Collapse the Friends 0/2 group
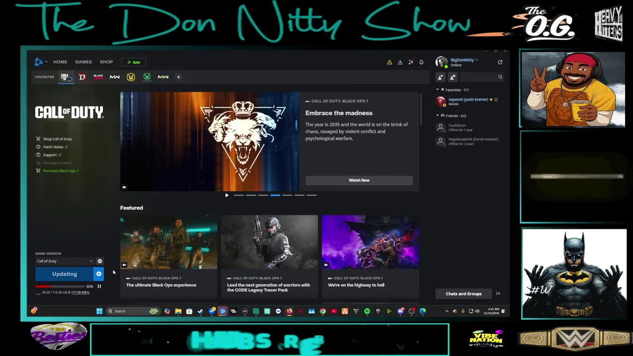633x356 pixels. pos(437,116)
